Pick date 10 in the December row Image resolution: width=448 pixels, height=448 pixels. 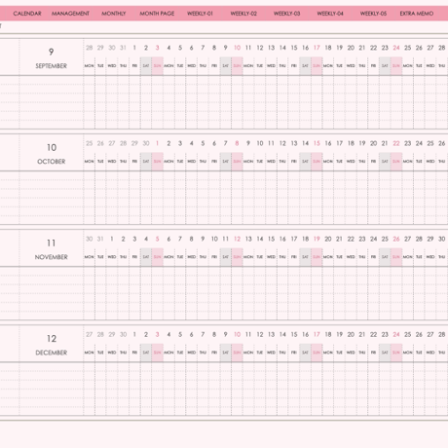237,334
